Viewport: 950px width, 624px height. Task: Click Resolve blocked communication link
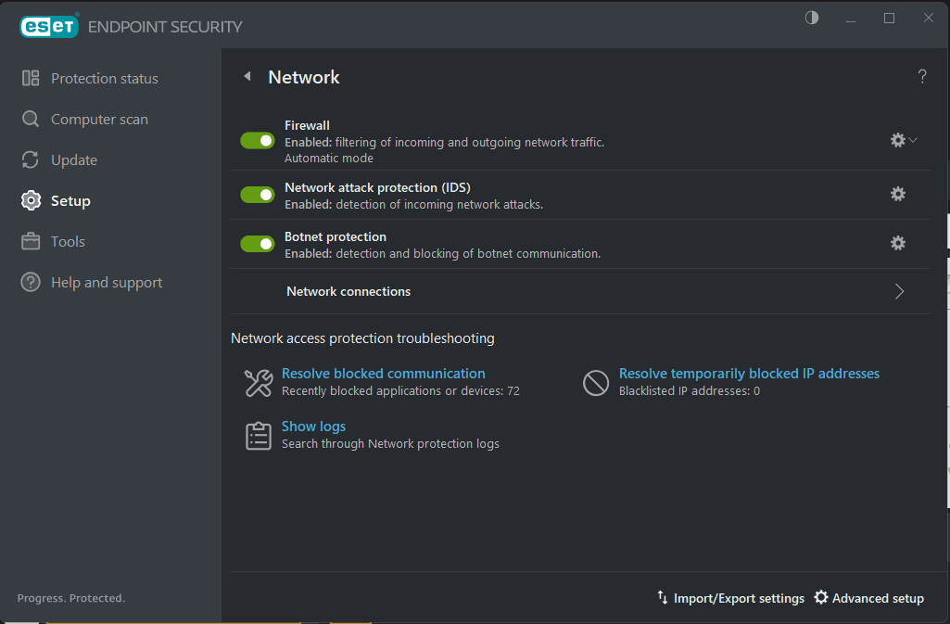click(x=384, y=373)
